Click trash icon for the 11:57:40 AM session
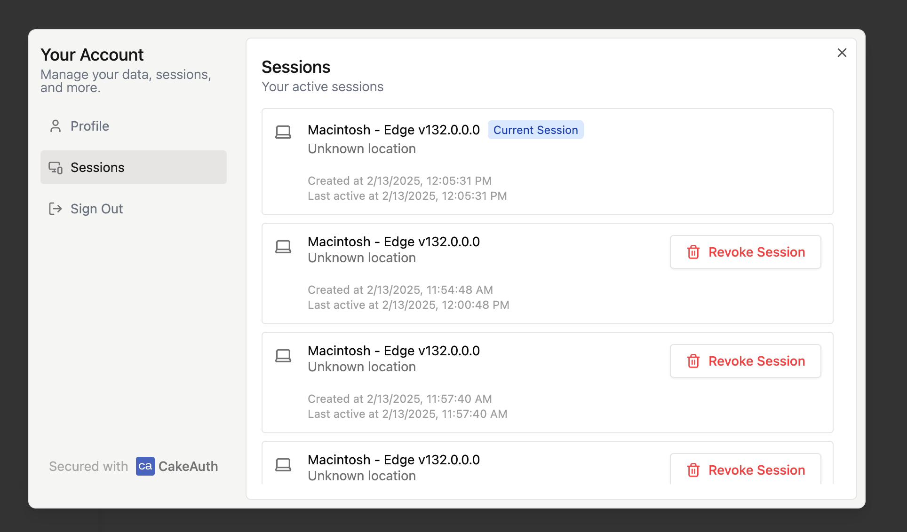The width and height of the screenshot is (907, 532). [x=693, y=361]
